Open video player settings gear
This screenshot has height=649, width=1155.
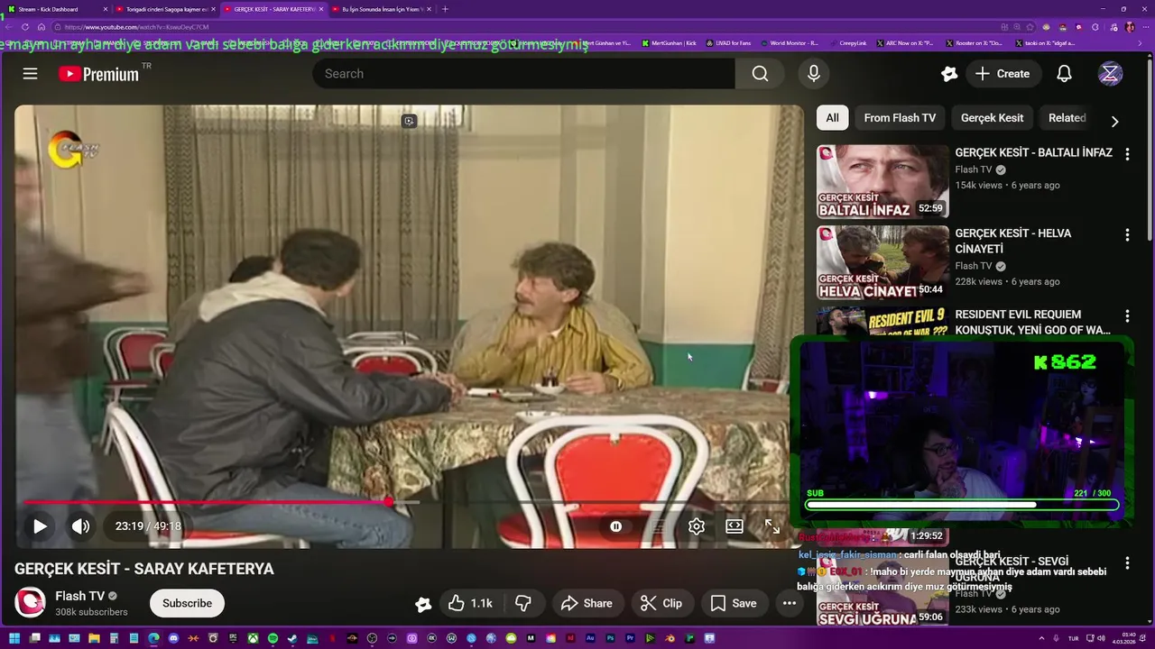pyautogui.click(x=696, y=526)
